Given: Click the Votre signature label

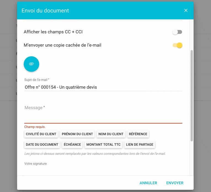Looking at the screenshot, I should tap(36, 164).
